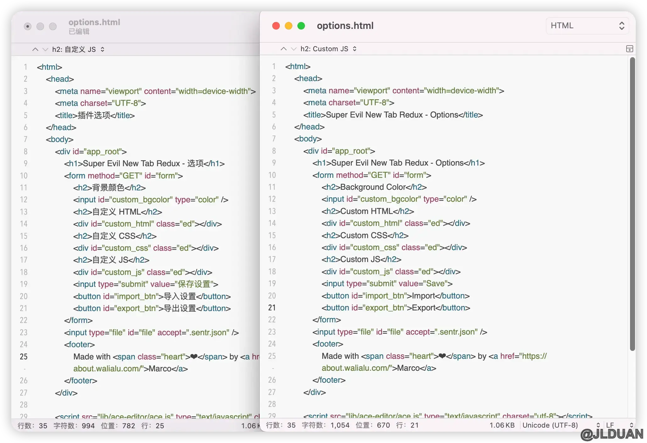Click the '已编辑' edited label in back window
This screenshot has width=647, height=443.
pos(79,31)
